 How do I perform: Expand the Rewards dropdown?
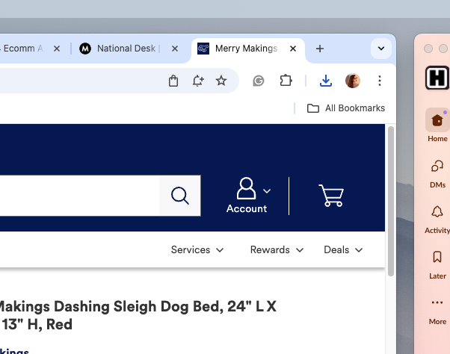[x=277, y=249]
